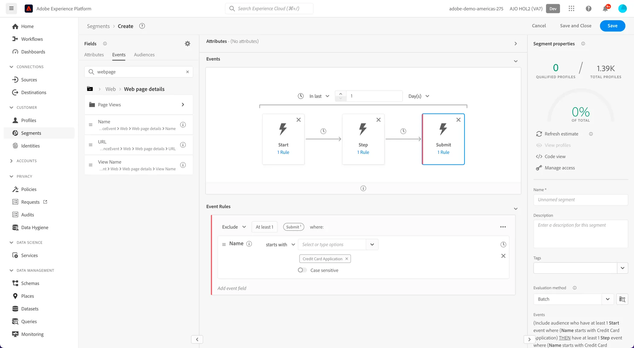
Task: Switch to the Audiences tab
Action: (x=144, y=55)
